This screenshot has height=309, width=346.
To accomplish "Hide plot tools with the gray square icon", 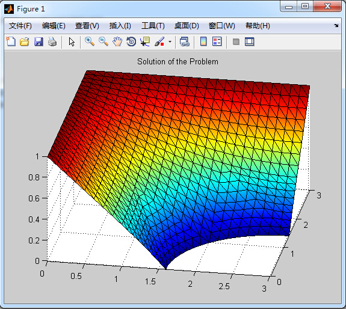I will 236,41.
